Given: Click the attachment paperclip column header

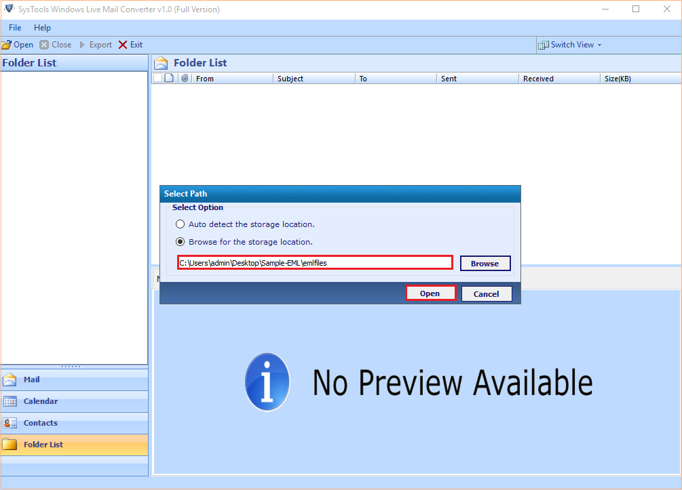Looking at the screenshot, I should pyautogui.click(x=185, y=78).
